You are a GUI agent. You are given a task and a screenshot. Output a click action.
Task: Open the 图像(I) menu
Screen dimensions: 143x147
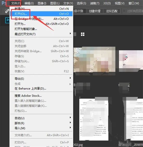click(42, 3)
